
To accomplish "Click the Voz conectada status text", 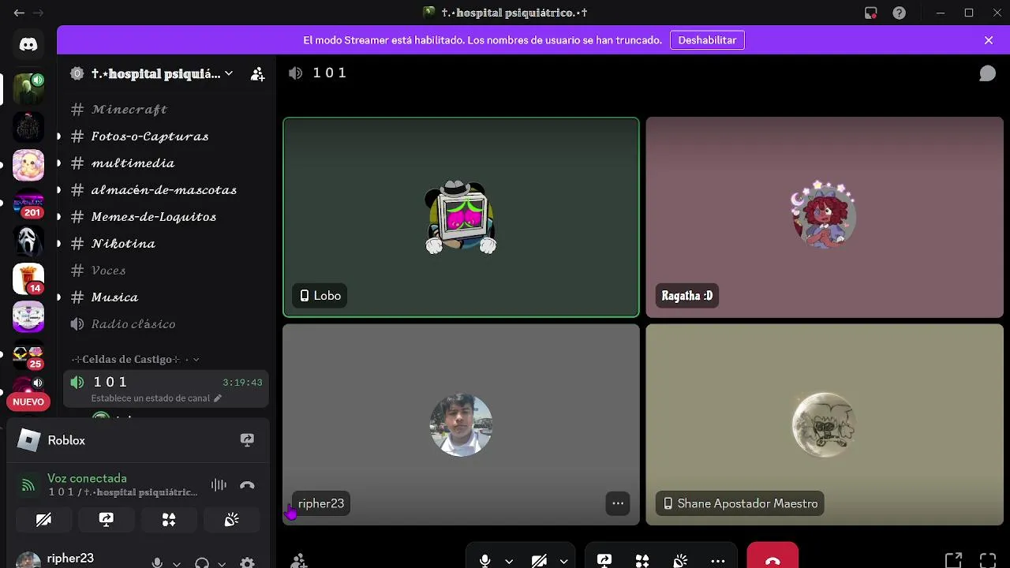I will click(x=87, y=478).
